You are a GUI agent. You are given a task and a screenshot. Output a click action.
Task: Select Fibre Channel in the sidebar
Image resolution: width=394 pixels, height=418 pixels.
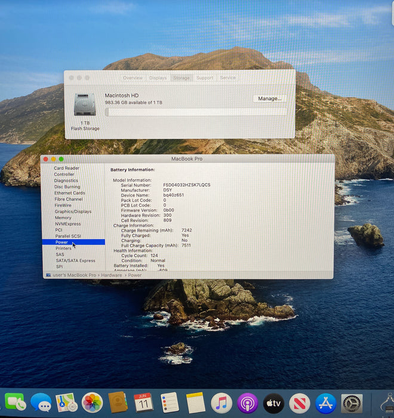(69, 199)
